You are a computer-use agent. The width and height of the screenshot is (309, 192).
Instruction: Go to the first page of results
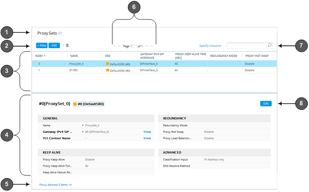[x=114, y=46]
